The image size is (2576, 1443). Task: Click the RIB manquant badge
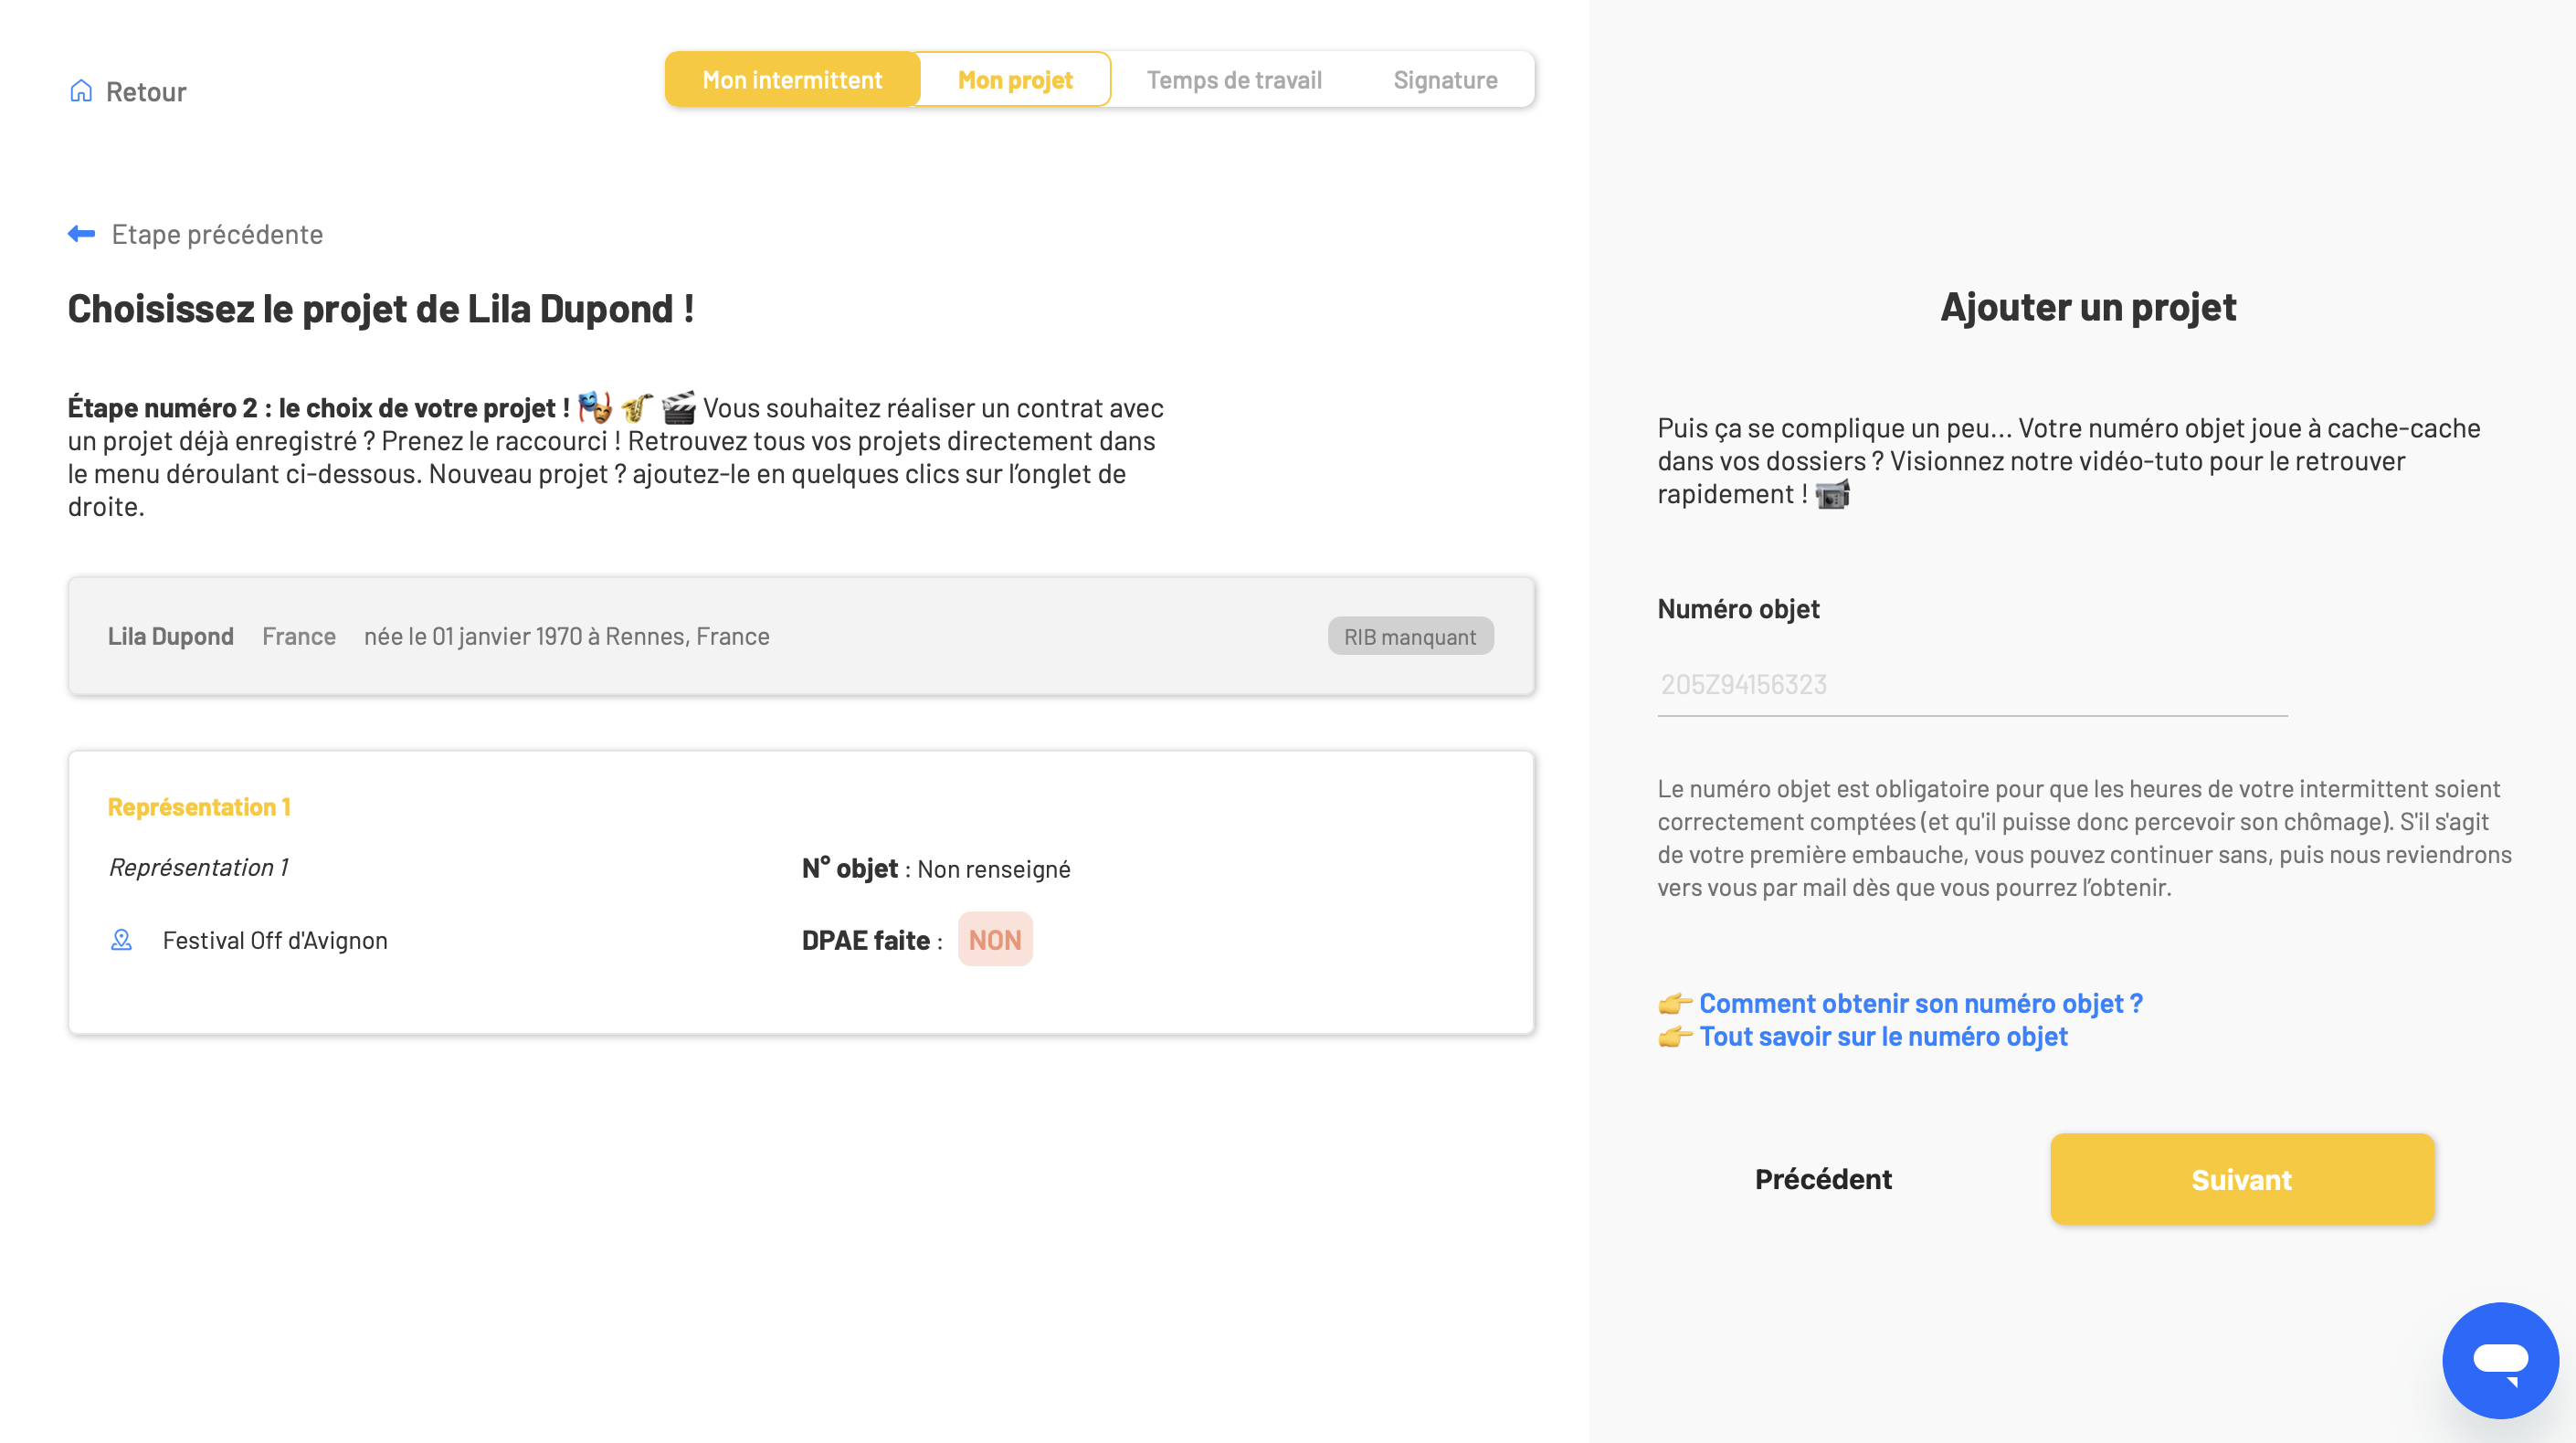pos(1410,636)
